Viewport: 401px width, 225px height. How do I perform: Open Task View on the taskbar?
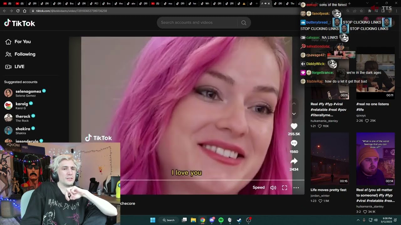185,220
